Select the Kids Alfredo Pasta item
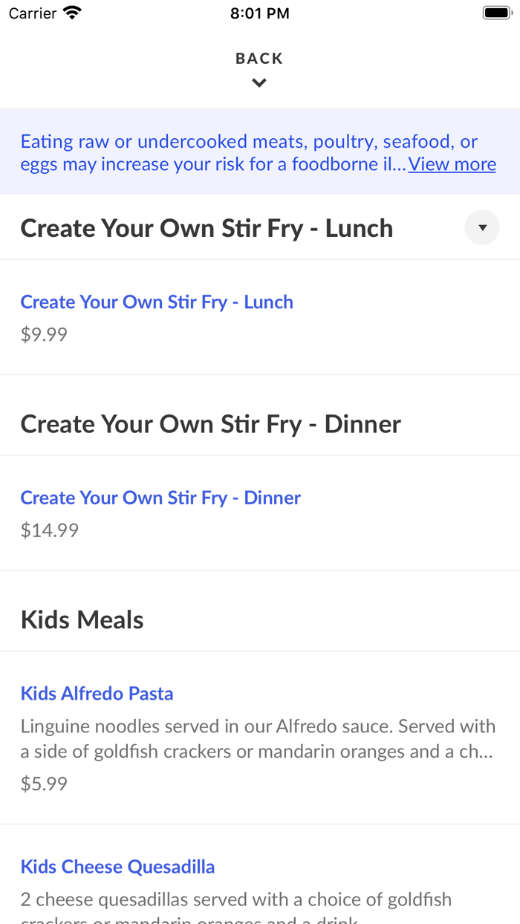This screenshot has height=924, width=520. [x=97, y=694]
